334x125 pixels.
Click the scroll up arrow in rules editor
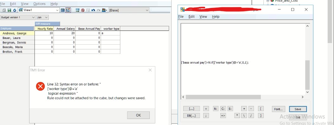tap(307, 26)
